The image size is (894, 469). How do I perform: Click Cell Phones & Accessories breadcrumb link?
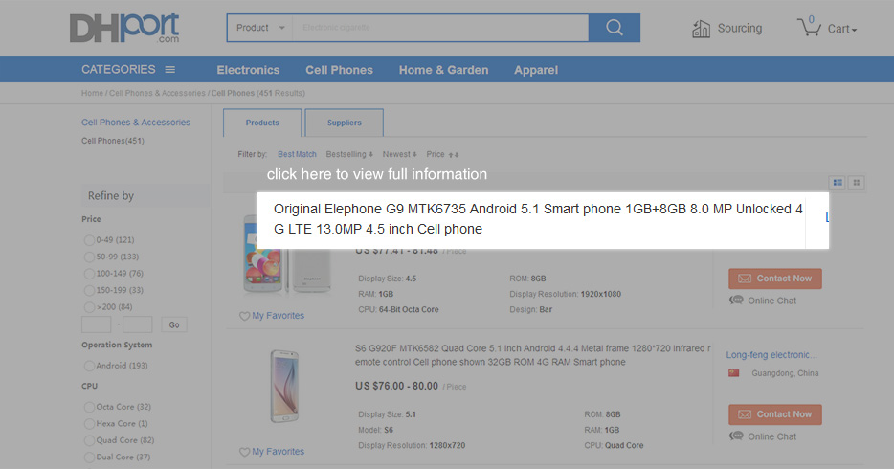pos(157,93)
